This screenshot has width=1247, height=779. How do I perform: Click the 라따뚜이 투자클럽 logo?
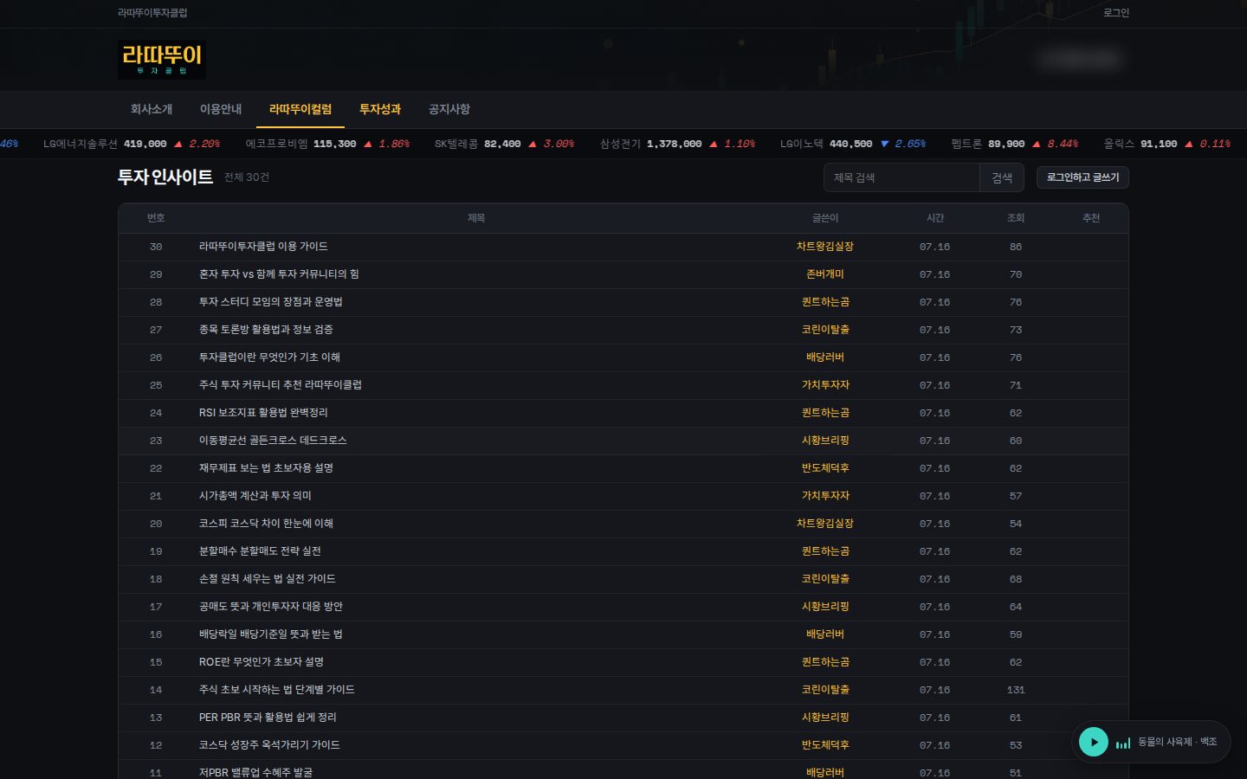162,60
